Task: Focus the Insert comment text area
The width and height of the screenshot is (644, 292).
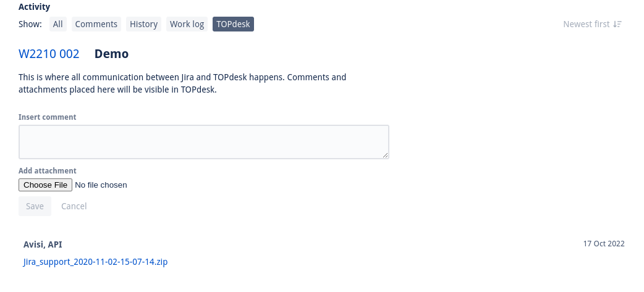Action: (203, 142)
